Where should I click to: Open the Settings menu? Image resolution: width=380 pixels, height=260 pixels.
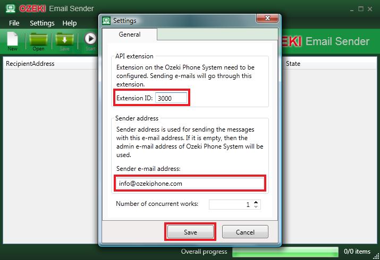[42, 23]
